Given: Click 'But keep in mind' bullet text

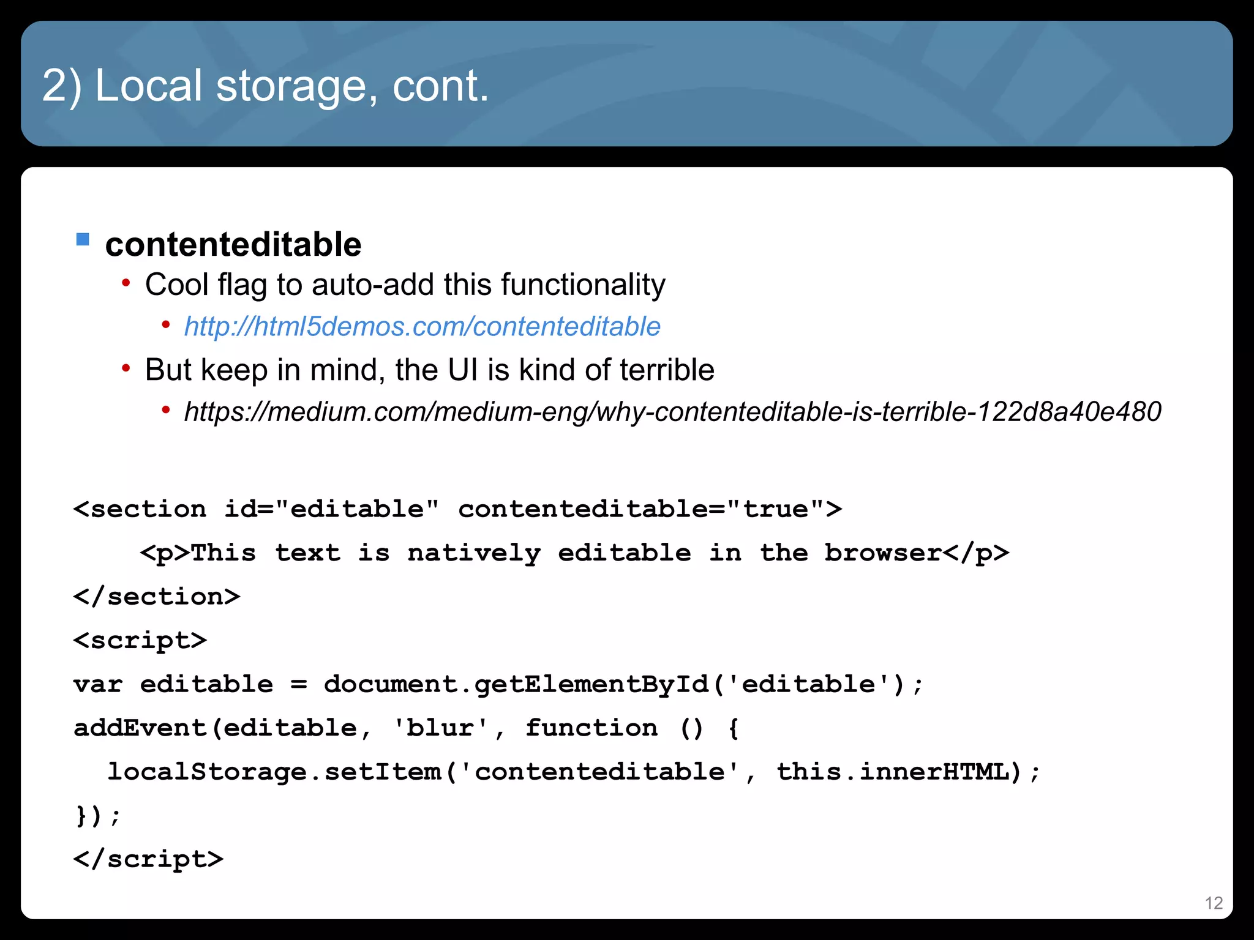Looking at the screenshot, I should [429, 370].
